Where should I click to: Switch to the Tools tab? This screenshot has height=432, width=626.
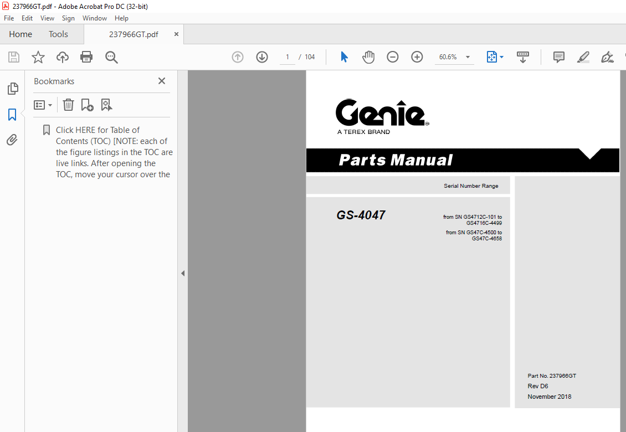point(58,34)
